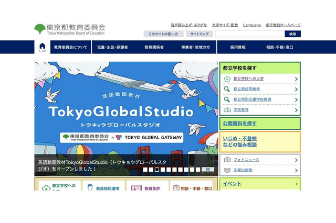The height and width of the screenshot is (223, 336).
Task: Click the このサイトの使い方 button
Action: [163, 34]
